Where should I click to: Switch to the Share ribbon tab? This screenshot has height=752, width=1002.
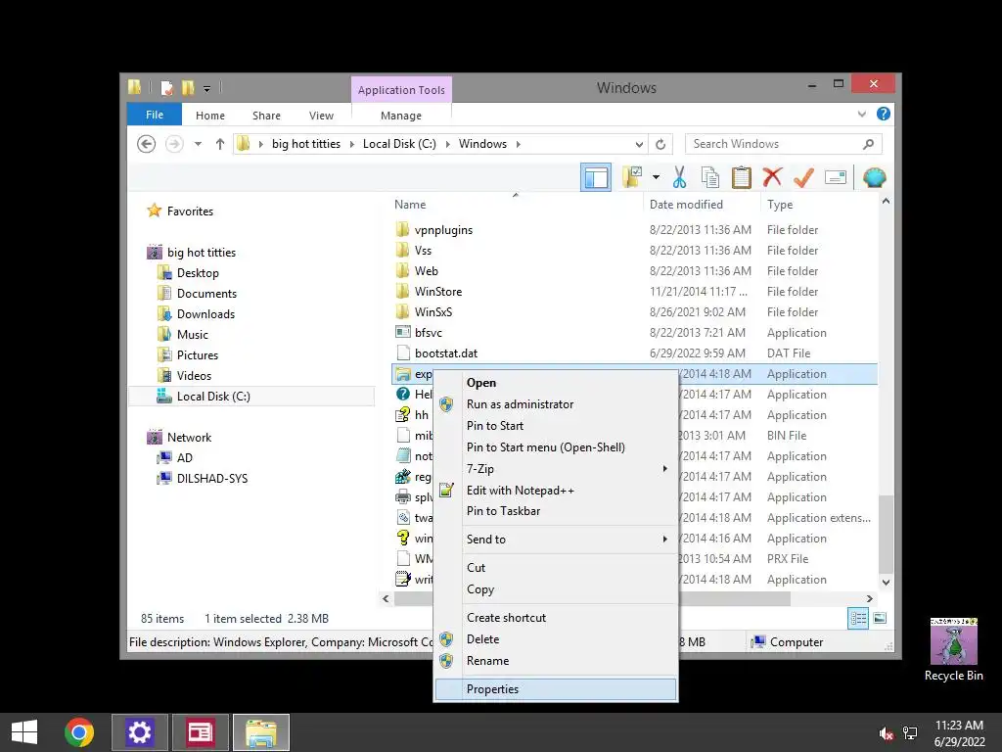coord(266,116)
